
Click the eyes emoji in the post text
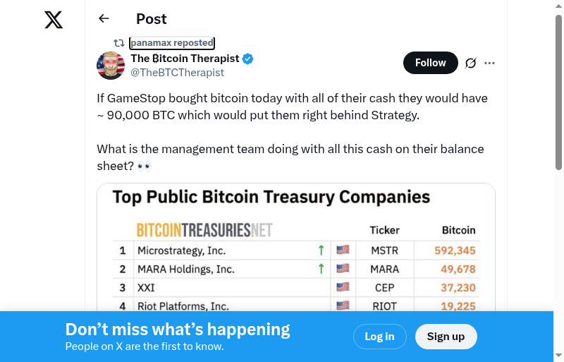coord(145,167)
